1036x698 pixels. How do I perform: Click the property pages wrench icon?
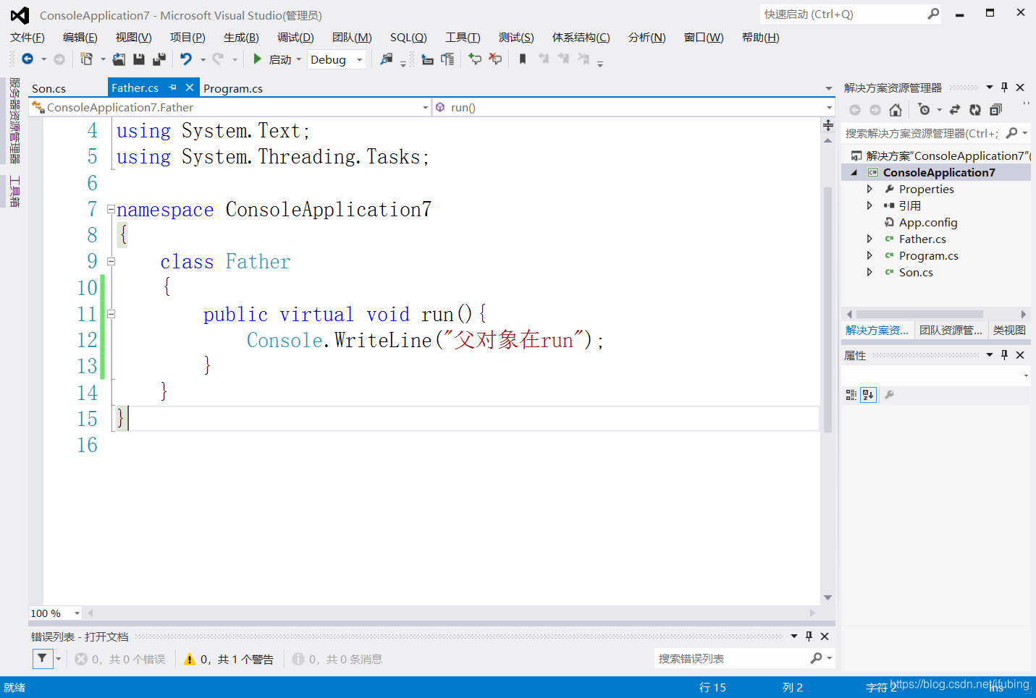(889, 395)
